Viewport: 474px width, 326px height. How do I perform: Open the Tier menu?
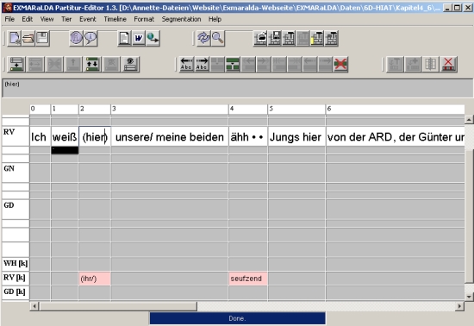tap(66, 19)
